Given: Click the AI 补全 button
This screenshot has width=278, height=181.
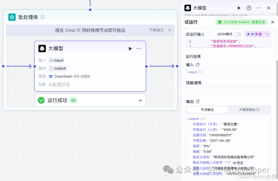Looking at the screenshot, I should click(254, 34).
